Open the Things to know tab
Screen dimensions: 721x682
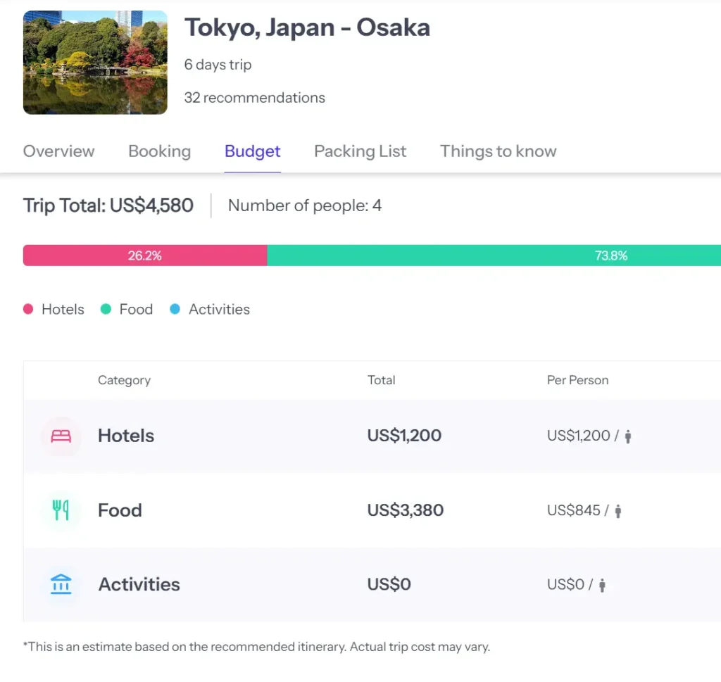(x=498, y=151)
